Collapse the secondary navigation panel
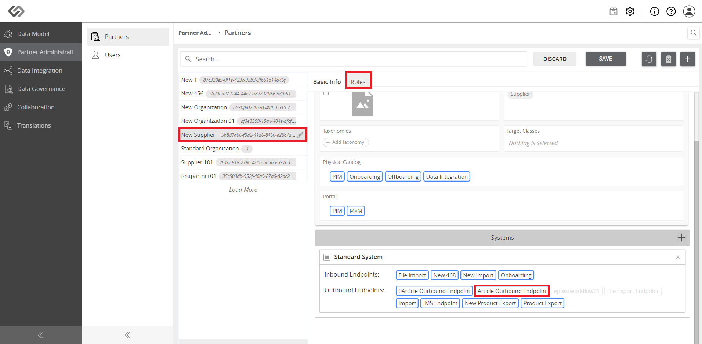 tap(127, 335)
